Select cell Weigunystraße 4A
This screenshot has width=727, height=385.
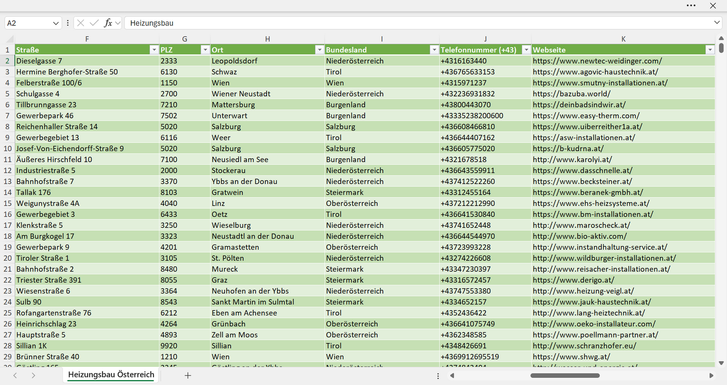coord(87,203)
